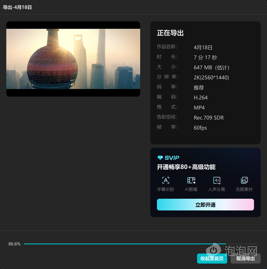Viewport: 267px width, 269px height.
Task: Click the SVIP diamond icon
Action: click(160, 158)
